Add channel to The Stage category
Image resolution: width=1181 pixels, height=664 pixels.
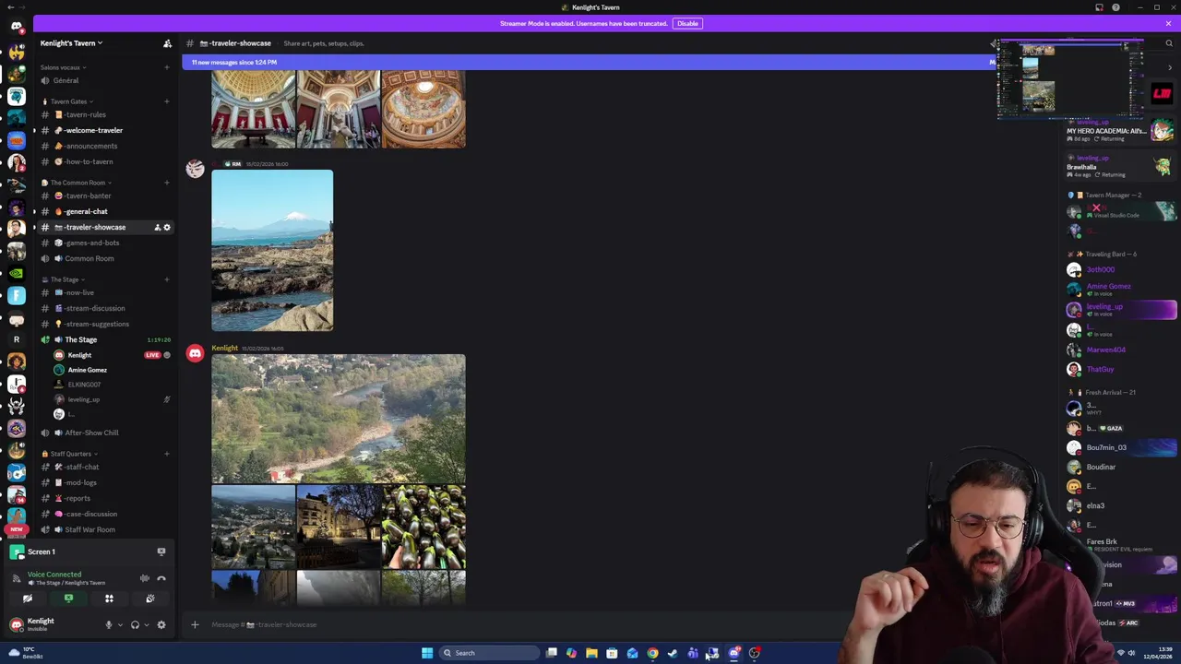pos(167,279)
